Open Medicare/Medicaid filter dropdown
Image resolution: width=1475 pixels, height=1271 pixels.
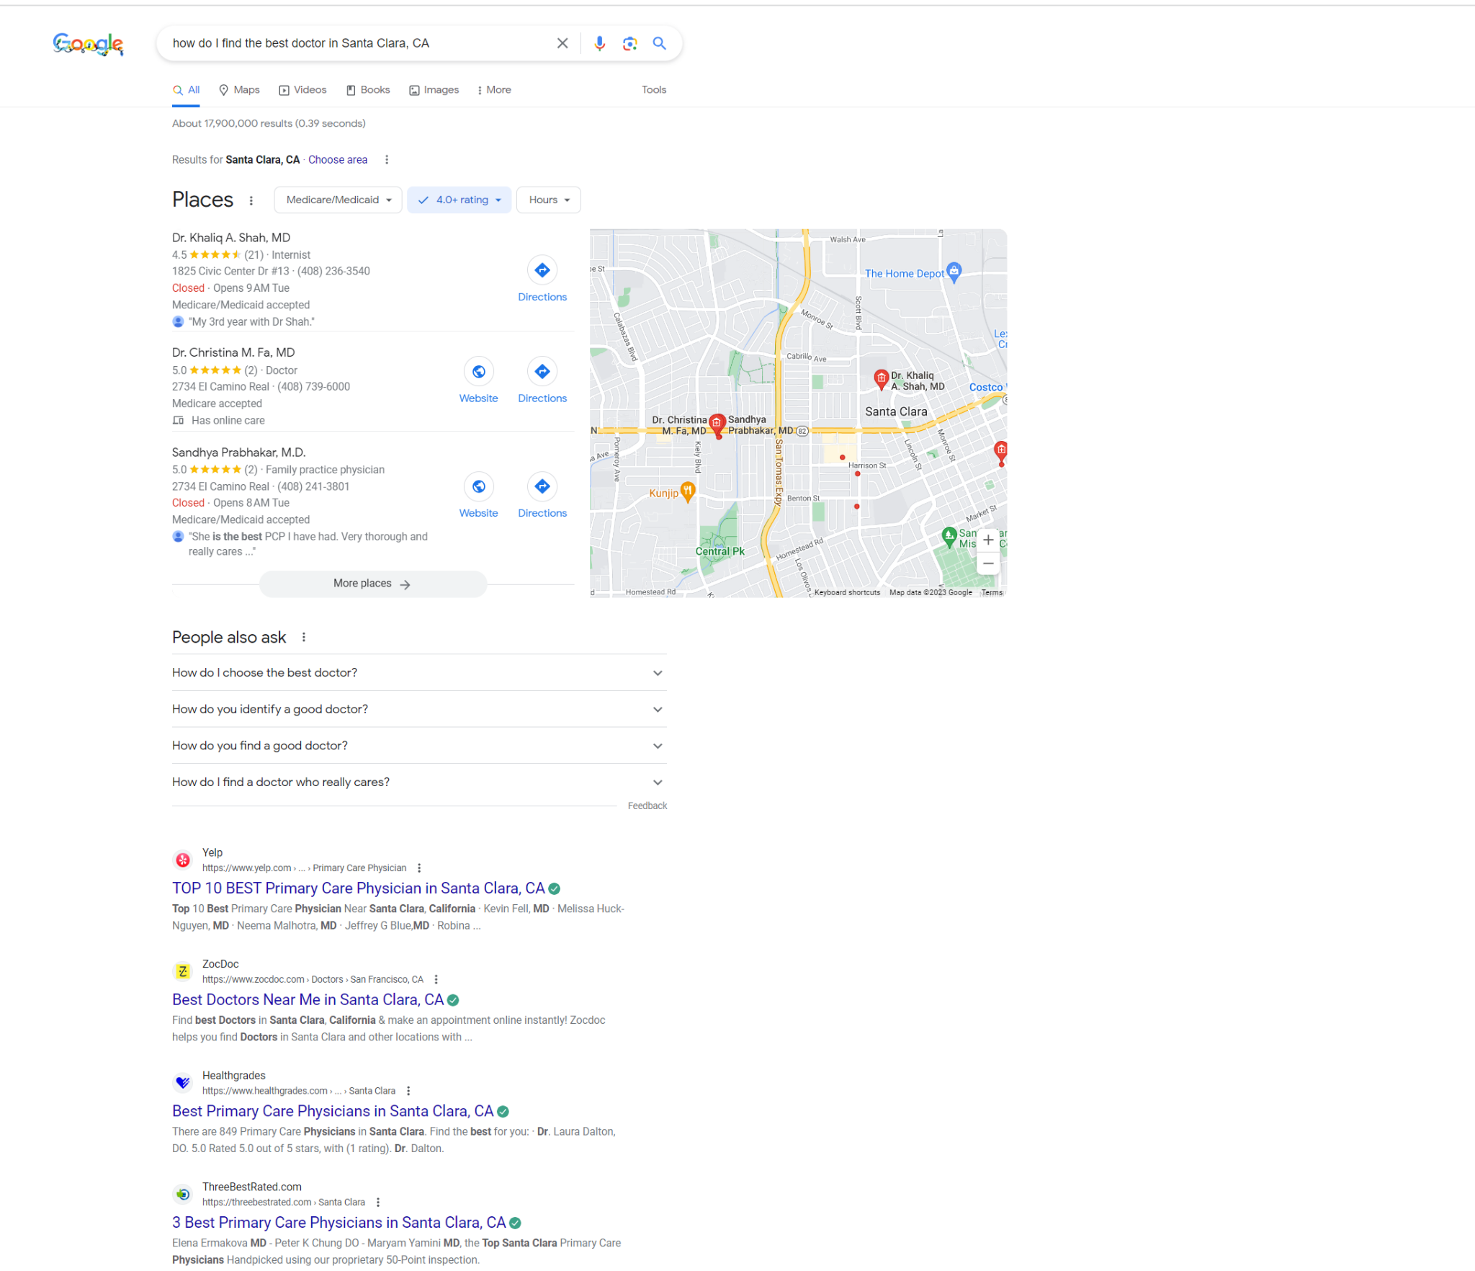pos(339,200)
